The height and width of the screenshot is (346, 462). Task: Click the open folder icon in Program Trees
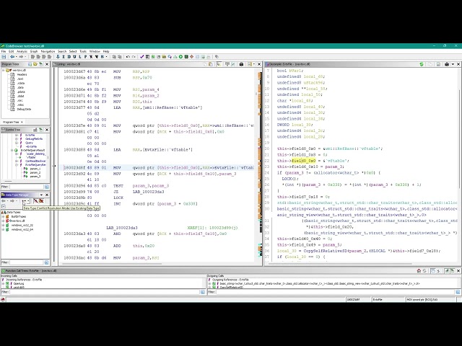35,64
